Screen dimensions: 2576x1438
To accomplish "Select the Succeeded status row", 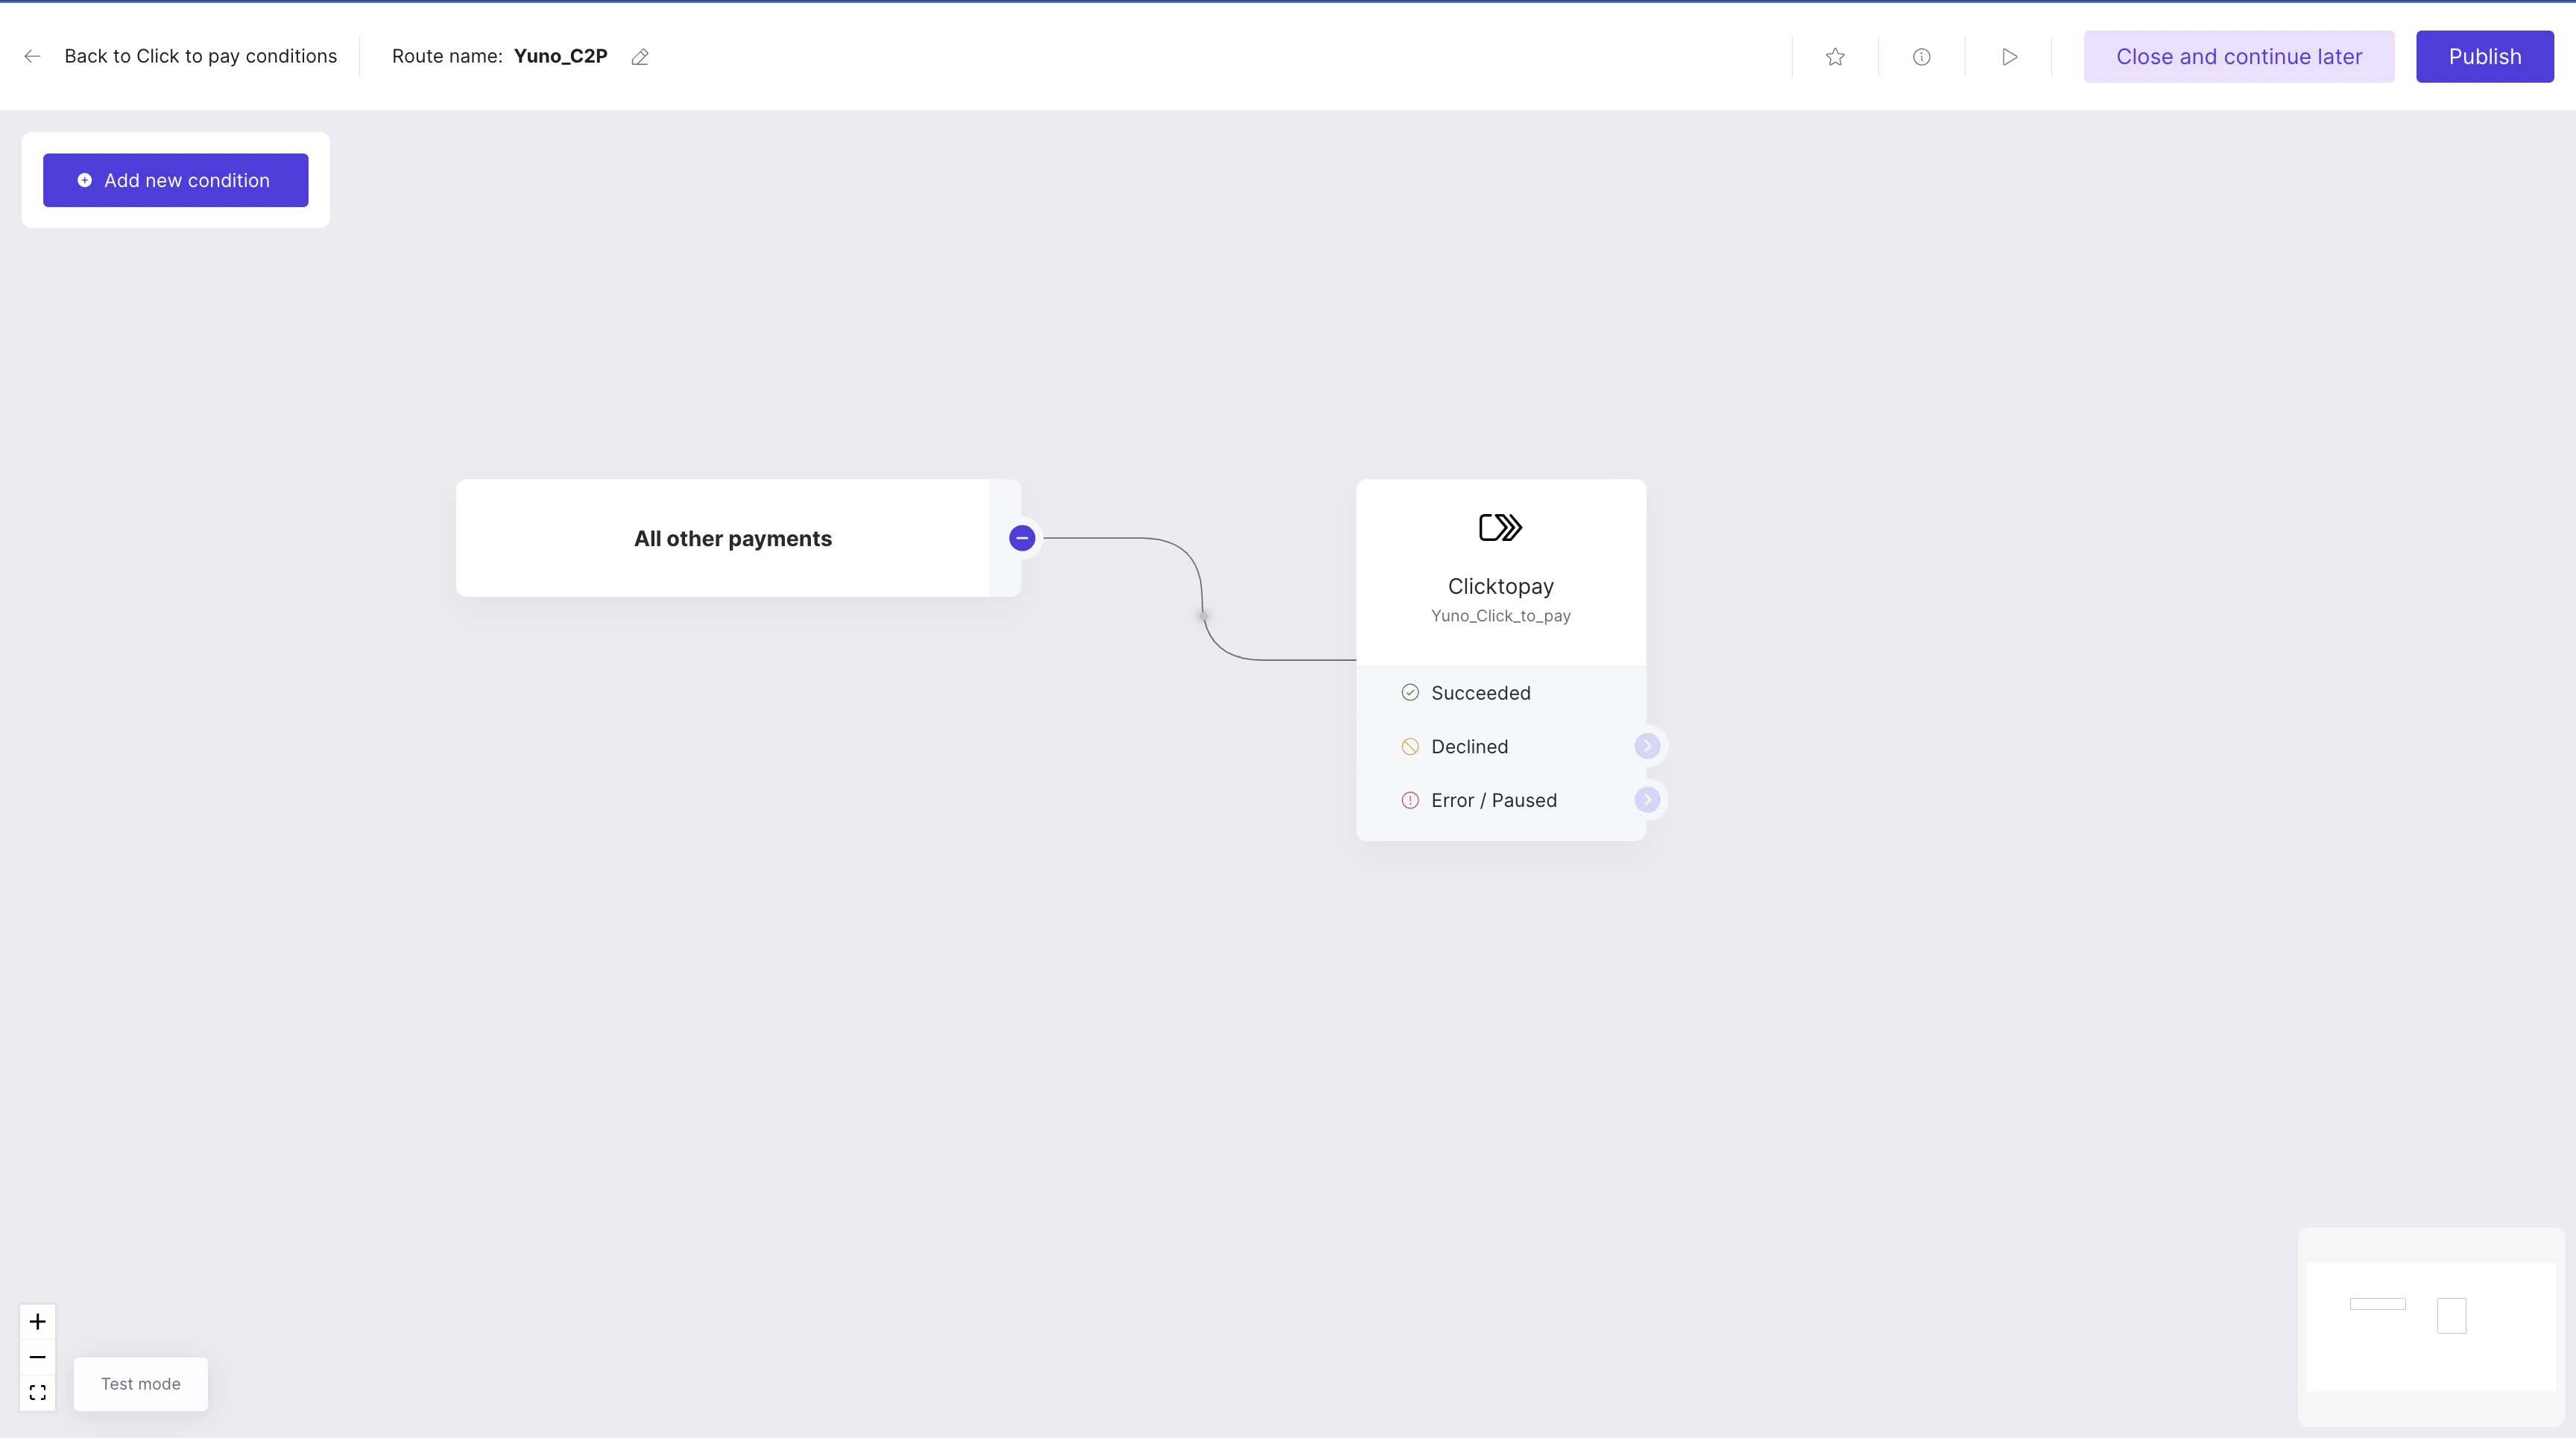I will point(1480,692).
